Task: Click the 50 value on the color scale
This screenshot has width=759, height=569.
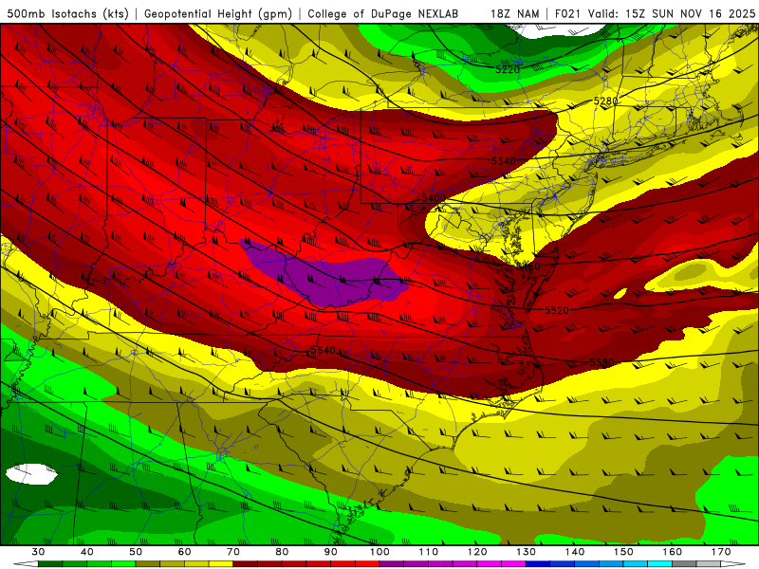Action: [x=136, y=552]
